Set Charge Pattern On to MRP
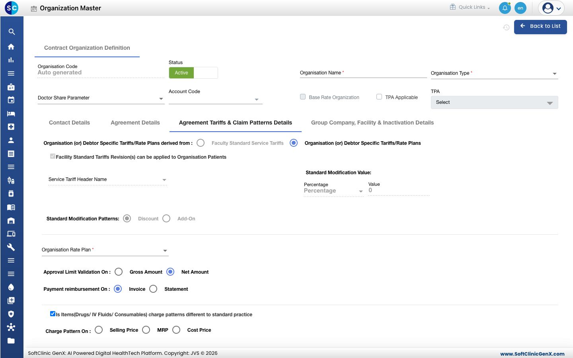Screen dimensions: 573x358 pos(146,330)
